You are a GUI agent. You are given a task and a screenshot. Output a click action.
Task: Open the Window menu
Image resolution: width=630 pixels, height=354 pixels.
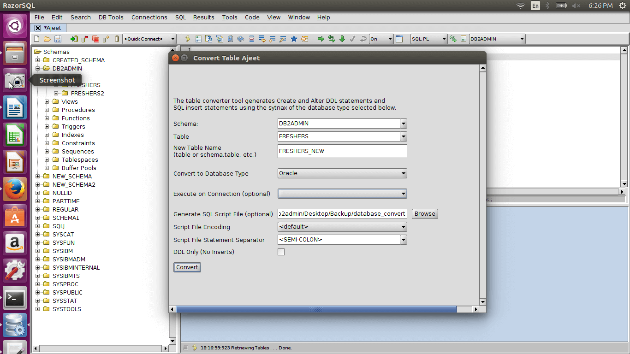[299, 18]
